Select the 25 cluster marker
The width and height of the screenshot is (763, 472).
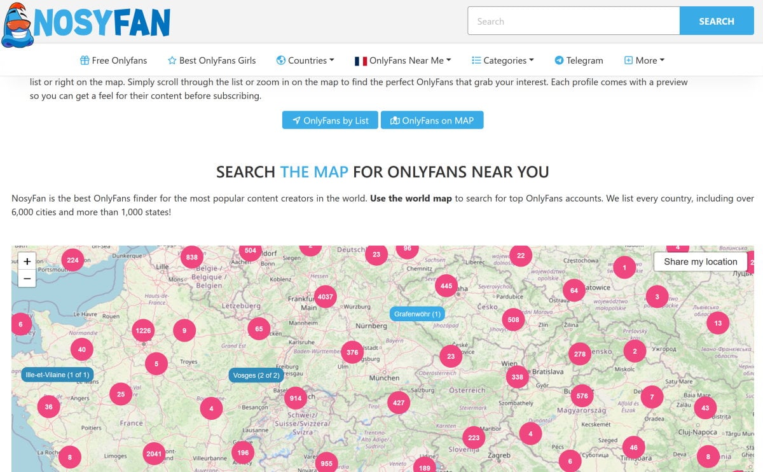click(121, 394)
